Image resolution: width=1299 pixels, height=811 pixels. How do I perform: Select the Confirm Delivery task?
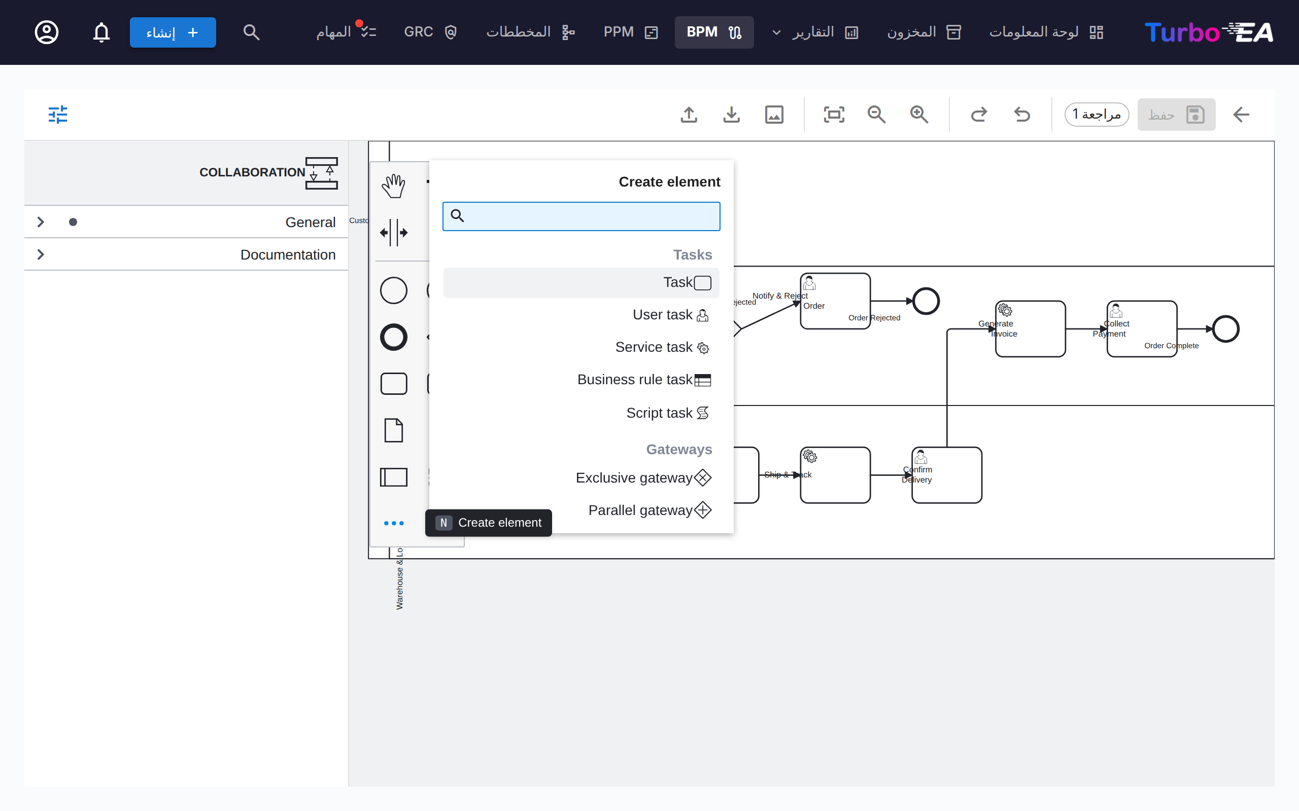pyautogui.click(x=946, y=475)
